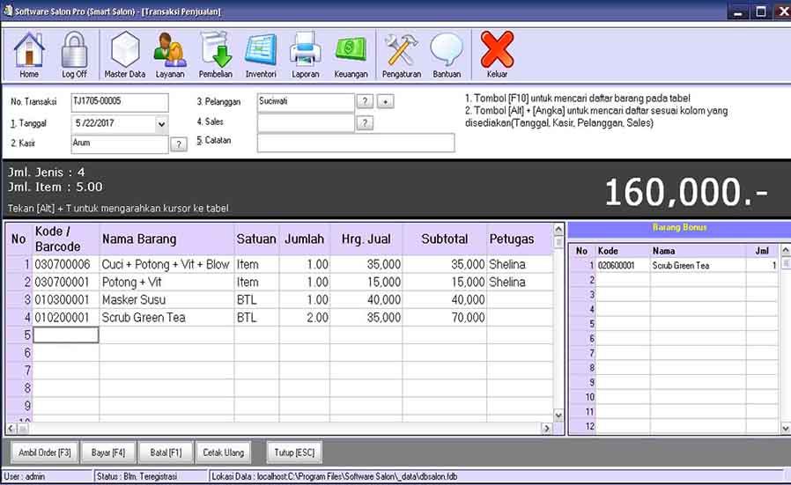Click Barang Bonus scrollbar down arrow
791x485 pixels.
[786, 429]
